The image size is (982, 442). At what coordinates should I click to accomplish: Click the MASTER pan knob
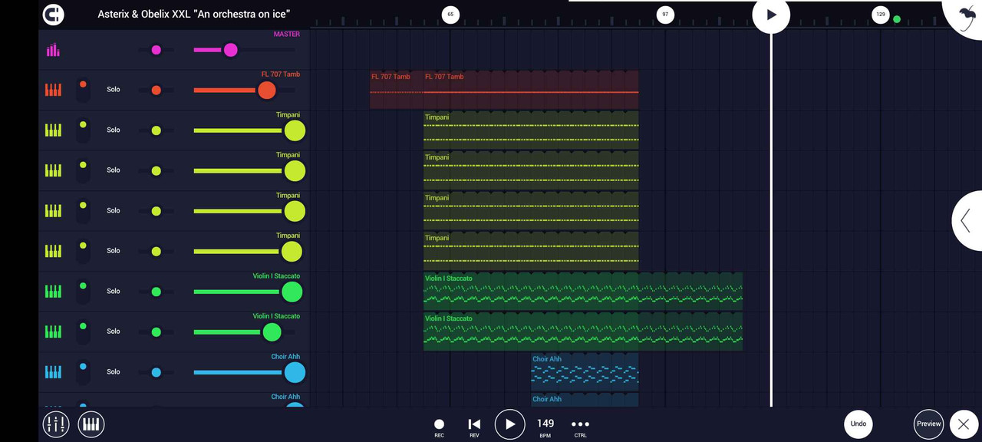tap(157, 50)
